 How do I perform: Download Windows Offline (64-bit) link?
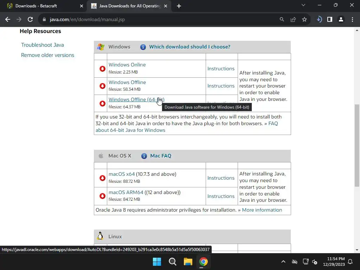[x=136, y=99]
